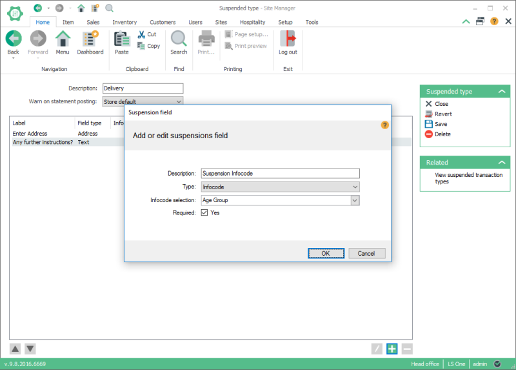Click the Copy icon in Clipboard group
Viewport: 516px width, 370px height.
[x=141, y=46]
